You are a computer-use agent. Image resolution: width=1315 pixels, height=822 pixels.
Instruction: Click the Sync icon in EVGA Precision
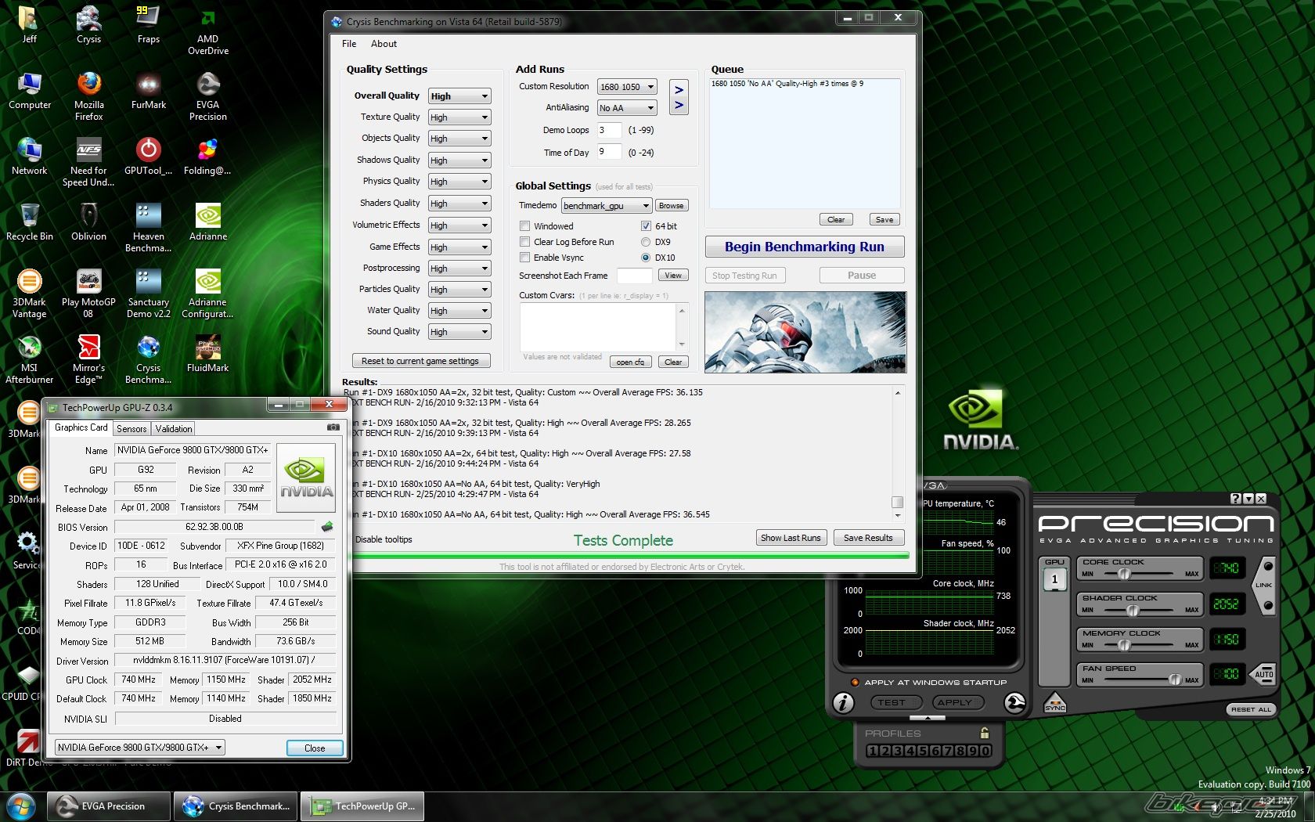coord(1054,702)
